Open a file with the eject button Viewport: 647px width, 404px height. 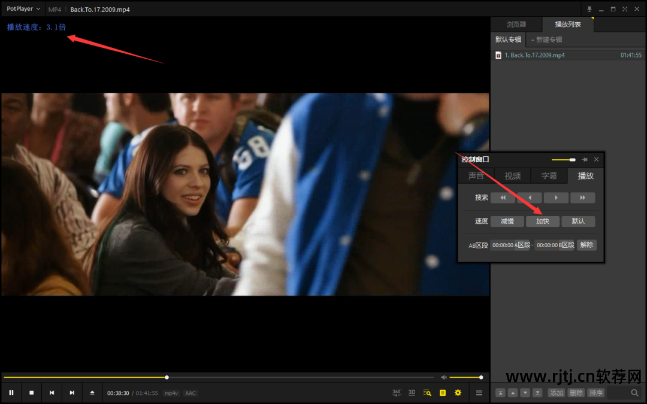tap(92, 393)
